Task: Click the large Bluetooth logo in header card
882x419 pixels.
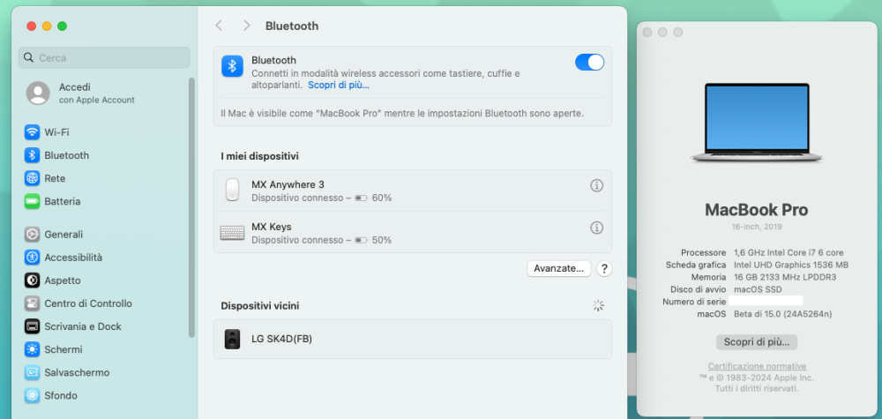Action: pyautogui.click(x=232, y=66)
